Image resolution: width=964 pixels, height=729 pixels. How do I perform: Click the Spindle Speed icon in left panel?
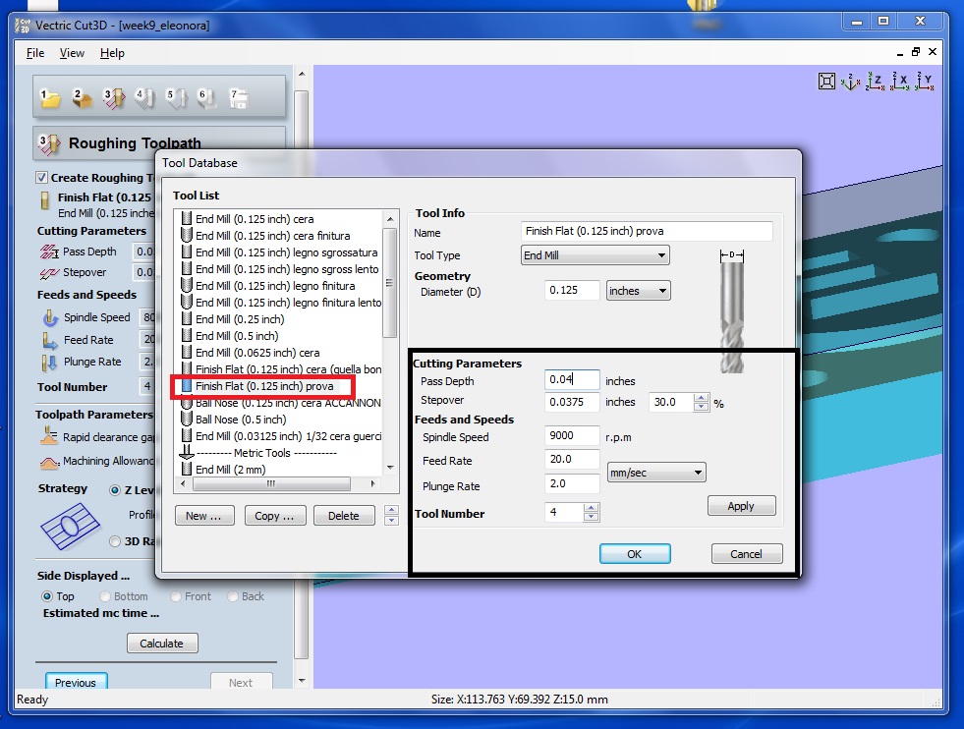pos(50,317)
